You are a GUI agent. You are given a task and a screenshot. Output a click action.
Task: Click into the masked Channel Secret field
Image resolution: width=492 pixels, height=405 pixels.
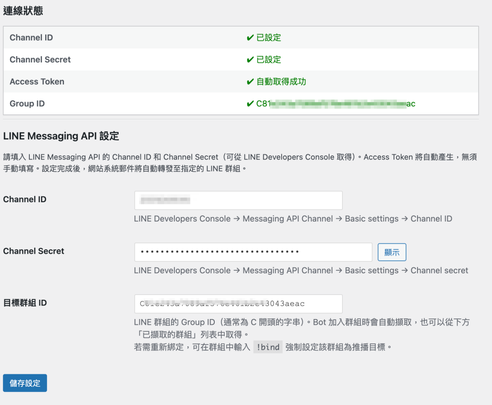[253, 252]
